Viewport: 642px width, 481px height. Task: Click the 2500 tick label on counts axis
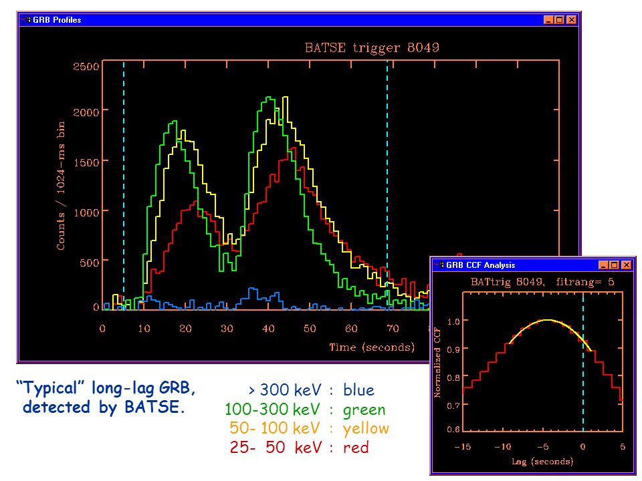[86, 66]
